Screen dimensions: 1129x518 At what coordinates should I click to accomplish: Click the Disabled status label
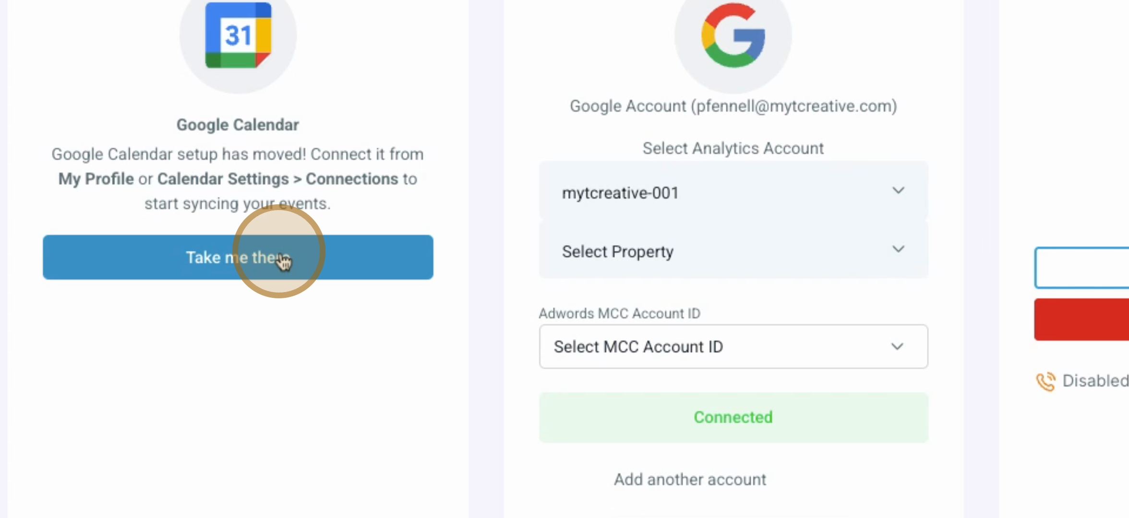tap(1095, 381)
